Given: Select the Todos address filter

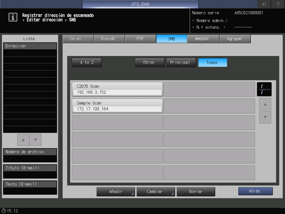Looking at the screenshot, I should click(213, 62).
